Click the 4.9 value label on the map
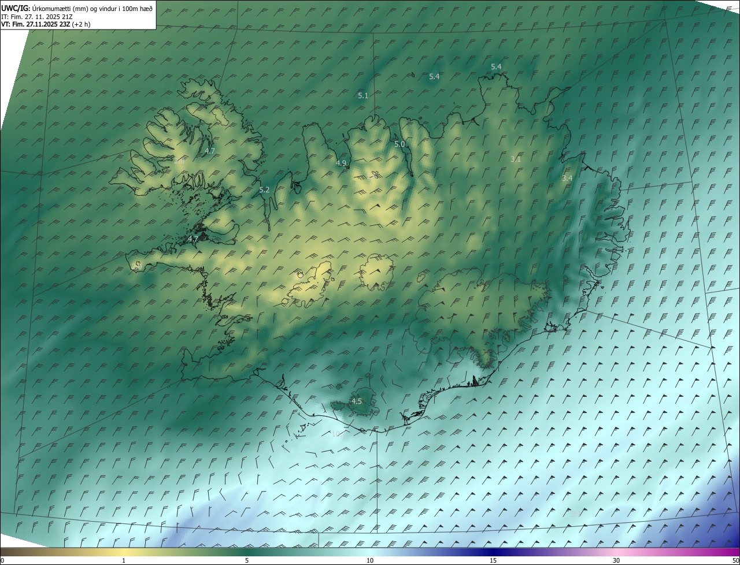Image resolution: width=740 pixels, height=565 pixels. click(341, 163)
